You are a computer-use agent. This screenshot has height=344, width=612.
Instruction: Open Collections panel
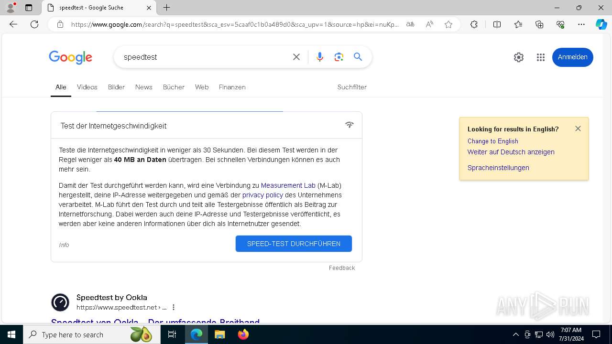(539, 24)
